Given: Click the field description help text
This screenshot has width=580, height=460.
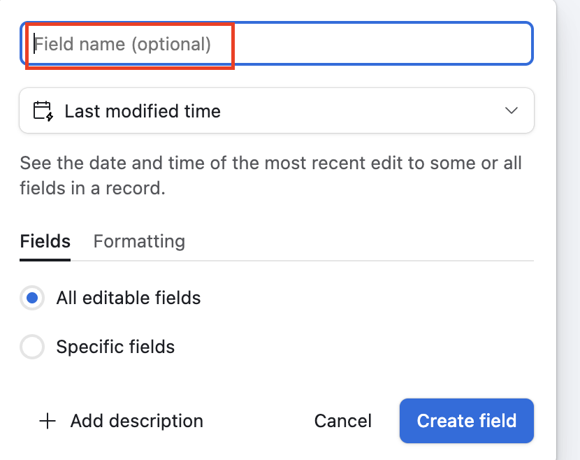Looking at the screenshot, I should (270, 175).
